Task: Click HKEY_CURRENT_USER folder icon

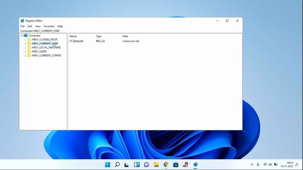Action: pos(29,43)
